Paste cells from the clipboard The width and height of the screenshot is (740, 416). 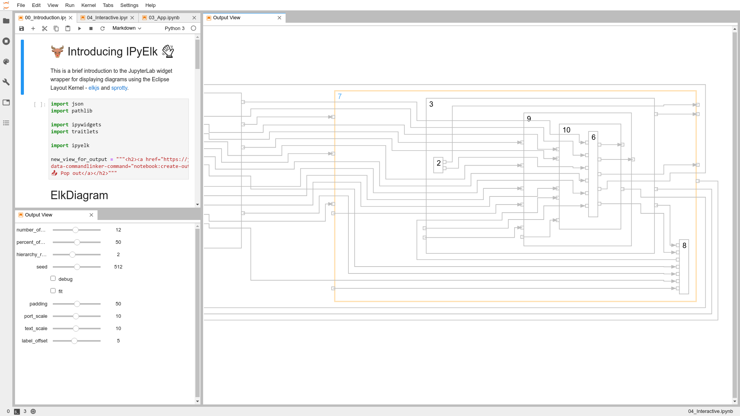pos(68,29)
